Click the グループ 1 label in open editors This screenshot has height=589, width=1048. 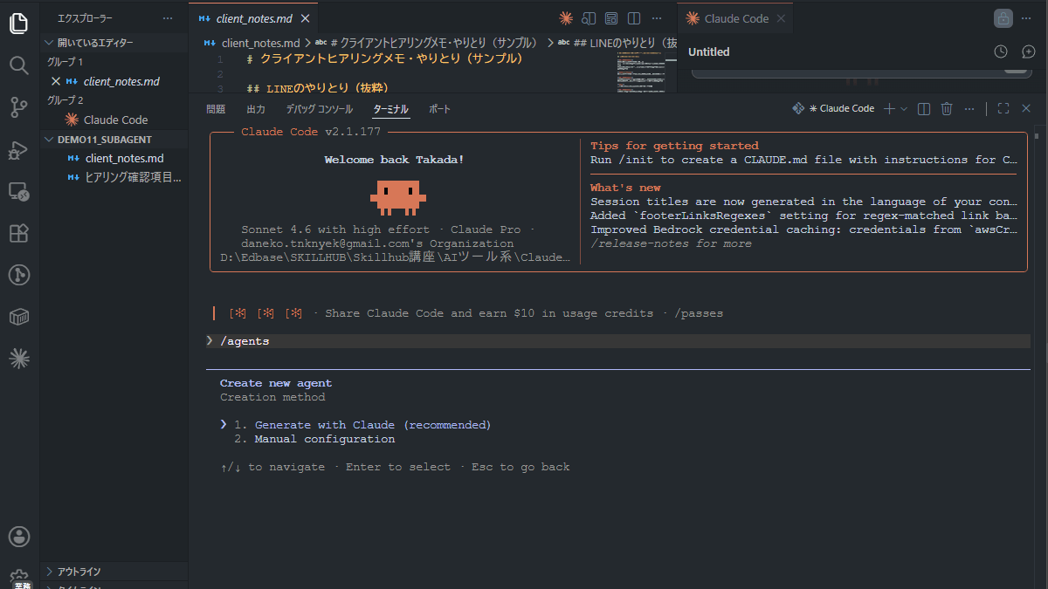click(x=65, y=62)
